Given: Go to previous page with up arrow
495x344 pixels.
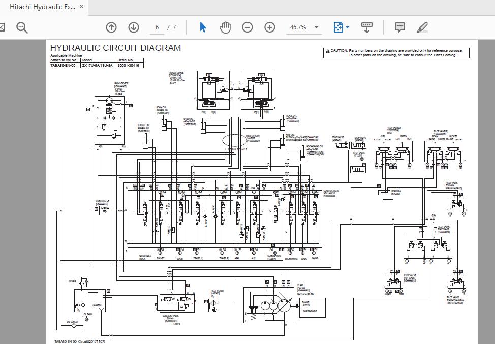Looking at the screenshot, I should (111, 27).
